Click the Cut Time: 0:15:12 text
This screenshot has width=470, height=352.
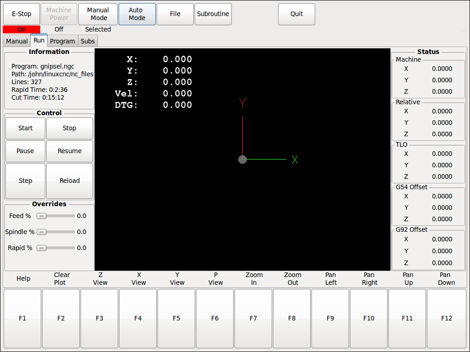38,97
